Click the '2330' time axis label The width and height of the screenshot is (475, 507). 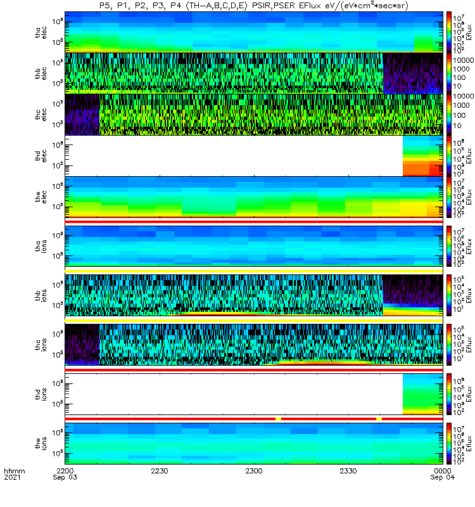coord(348,471)
